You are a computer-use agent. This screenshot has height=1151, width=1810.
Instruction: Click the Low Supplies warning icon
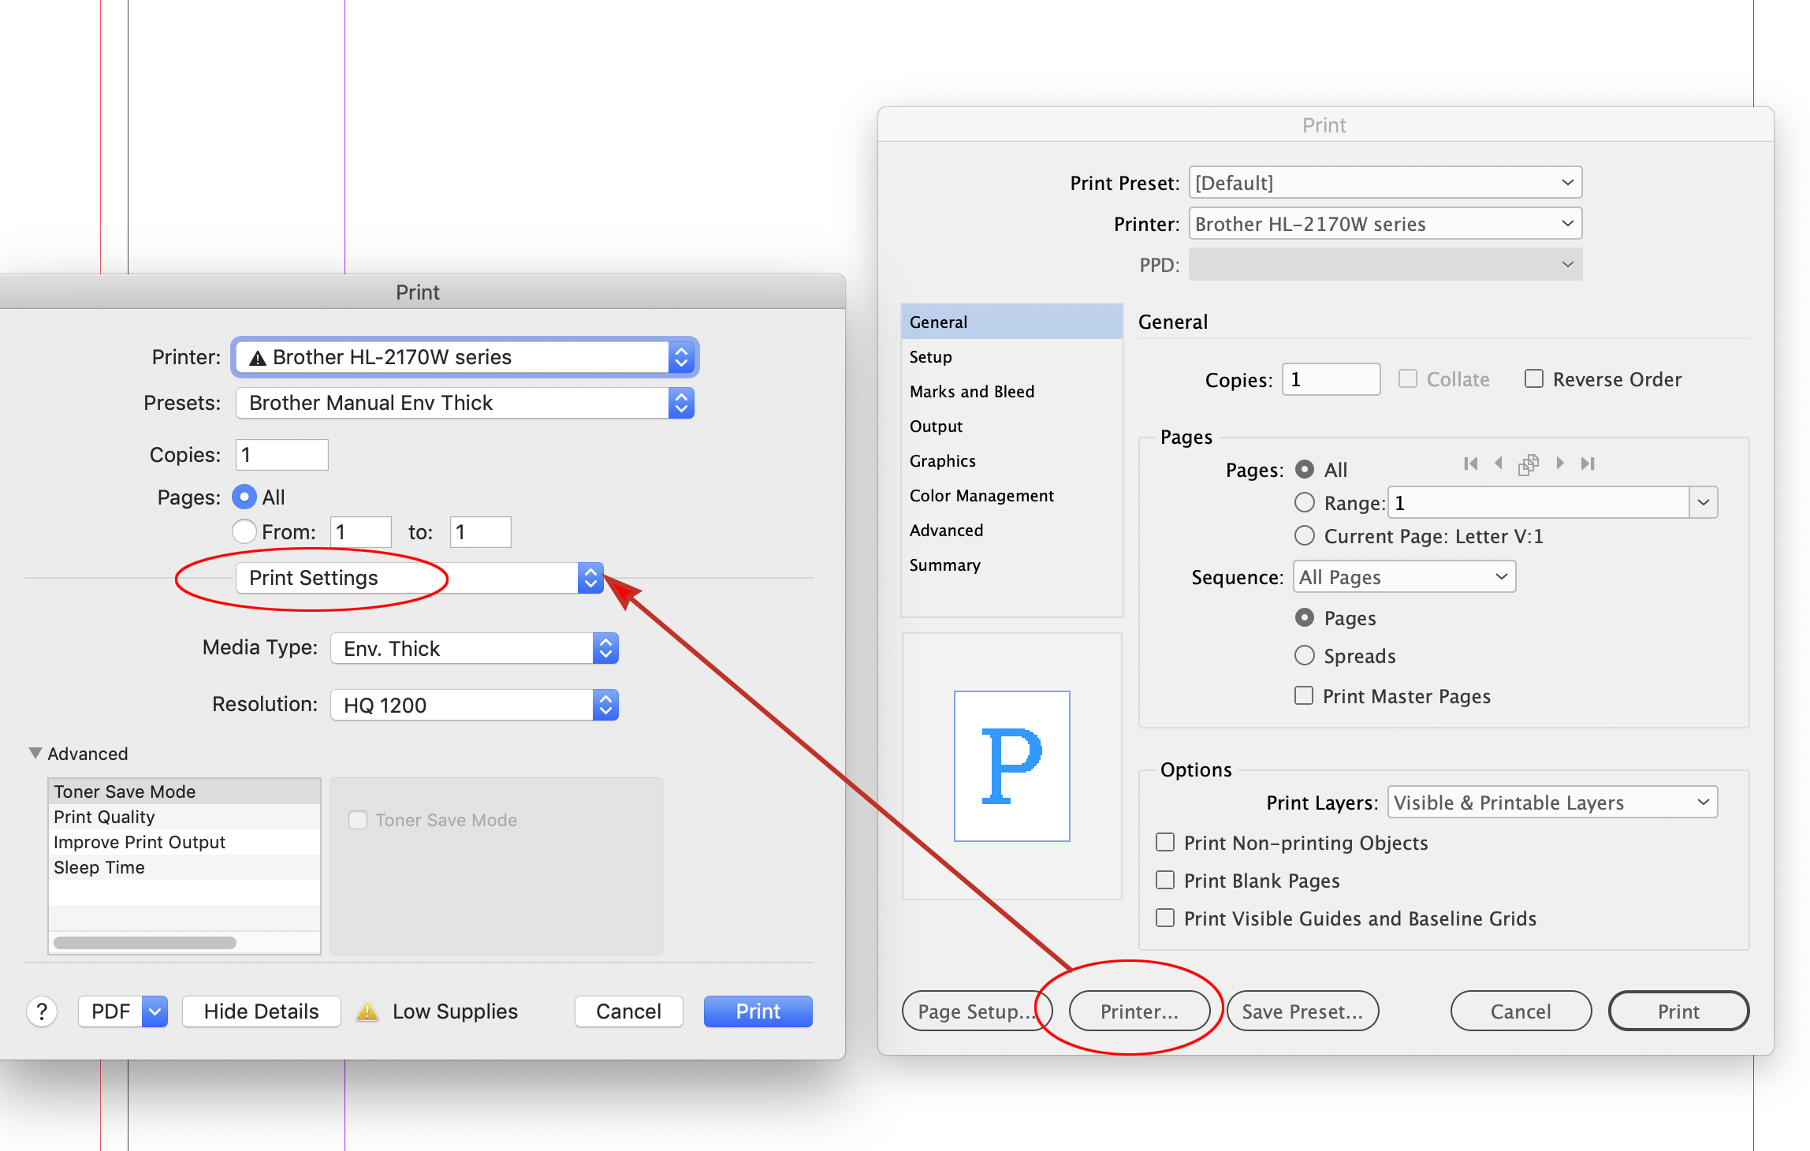(367, 1011)
